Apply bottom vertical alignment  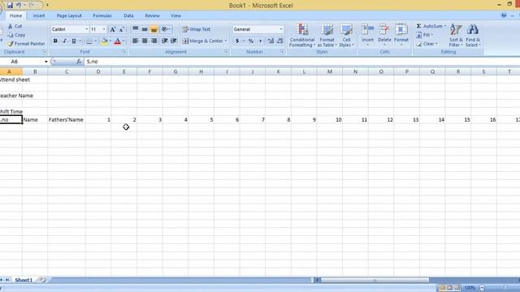click(x=154, y=29)
